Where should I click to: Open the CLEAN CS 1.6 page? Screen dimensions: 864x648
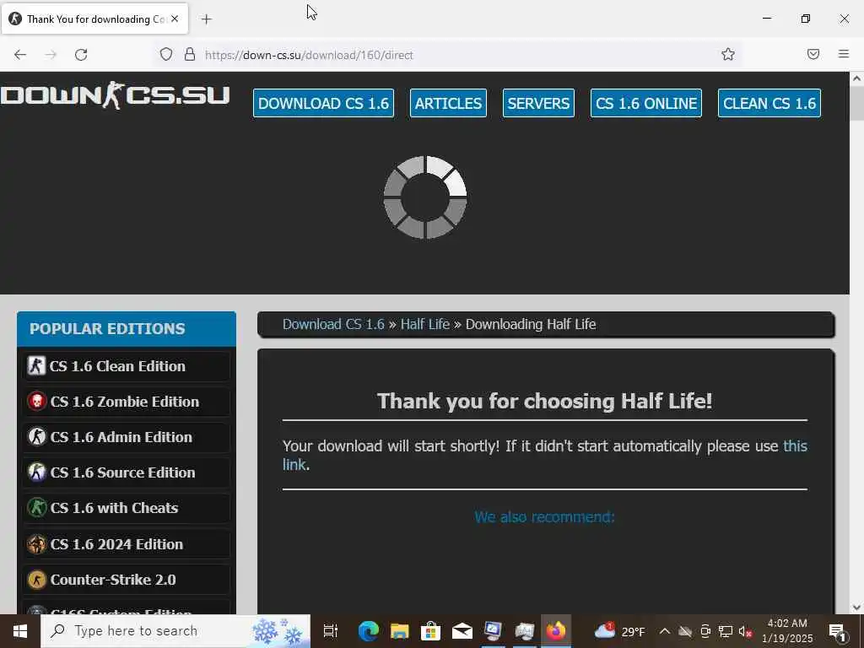click(769, 103)
